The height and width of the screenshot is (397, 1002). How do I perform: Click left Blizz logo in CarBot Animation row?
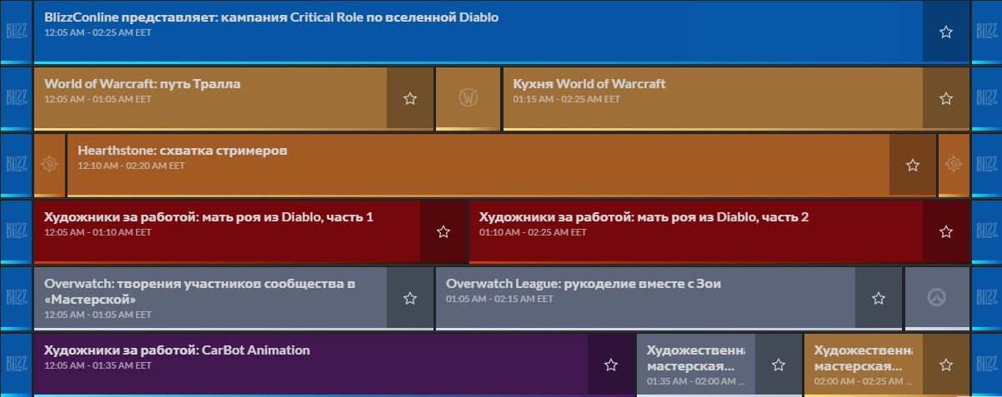click(x=16, y=365)
